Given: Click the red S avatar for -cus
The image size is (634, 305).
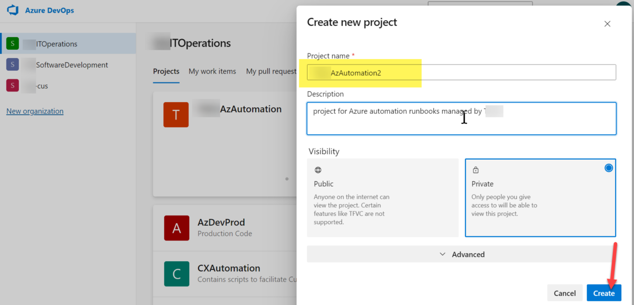Looking at the screenshot, I should 13,86.
